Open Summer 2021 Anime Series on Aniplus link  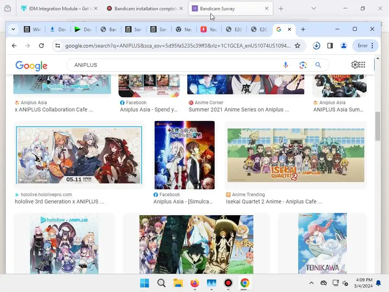click(x=239, y=109)
